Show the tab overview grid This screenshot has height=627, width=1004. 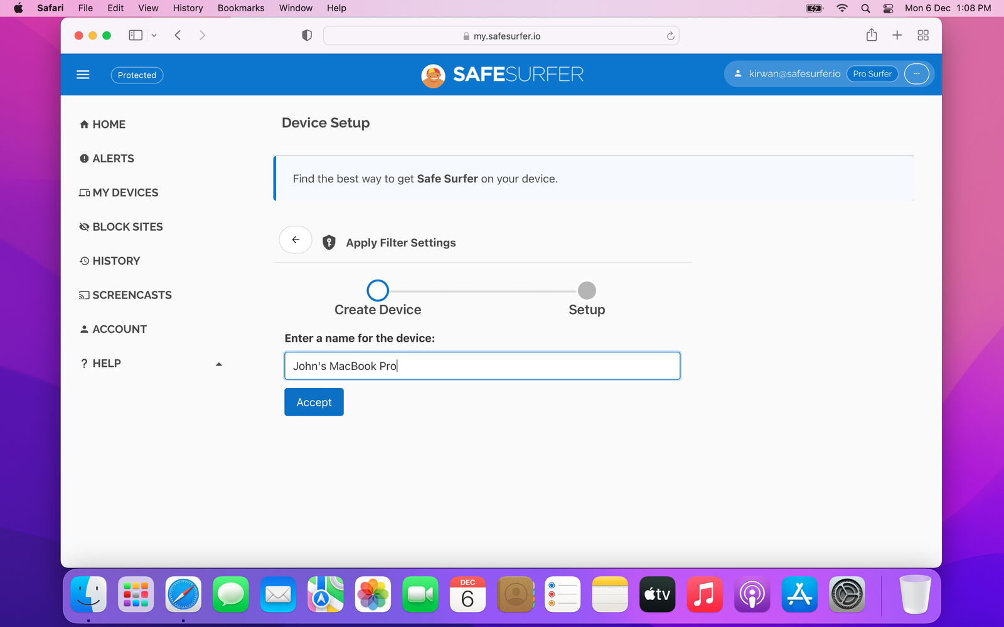point(923,35)
